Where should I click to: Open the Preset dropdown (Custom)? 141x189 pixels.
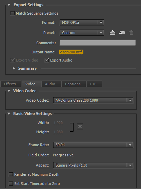(82, 33)
